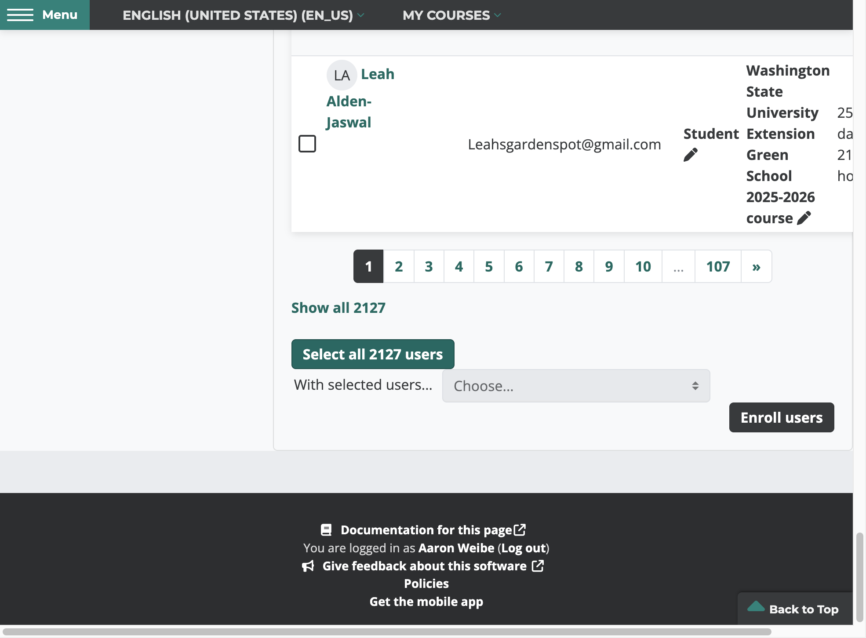Go to page 2 of participants
Viewport: 866px width, 638px height.
point(399,266)
